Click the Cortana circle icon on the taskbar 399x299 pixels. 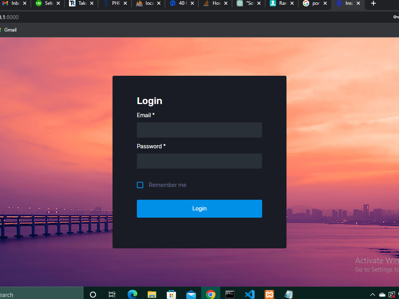pos(93,294)
